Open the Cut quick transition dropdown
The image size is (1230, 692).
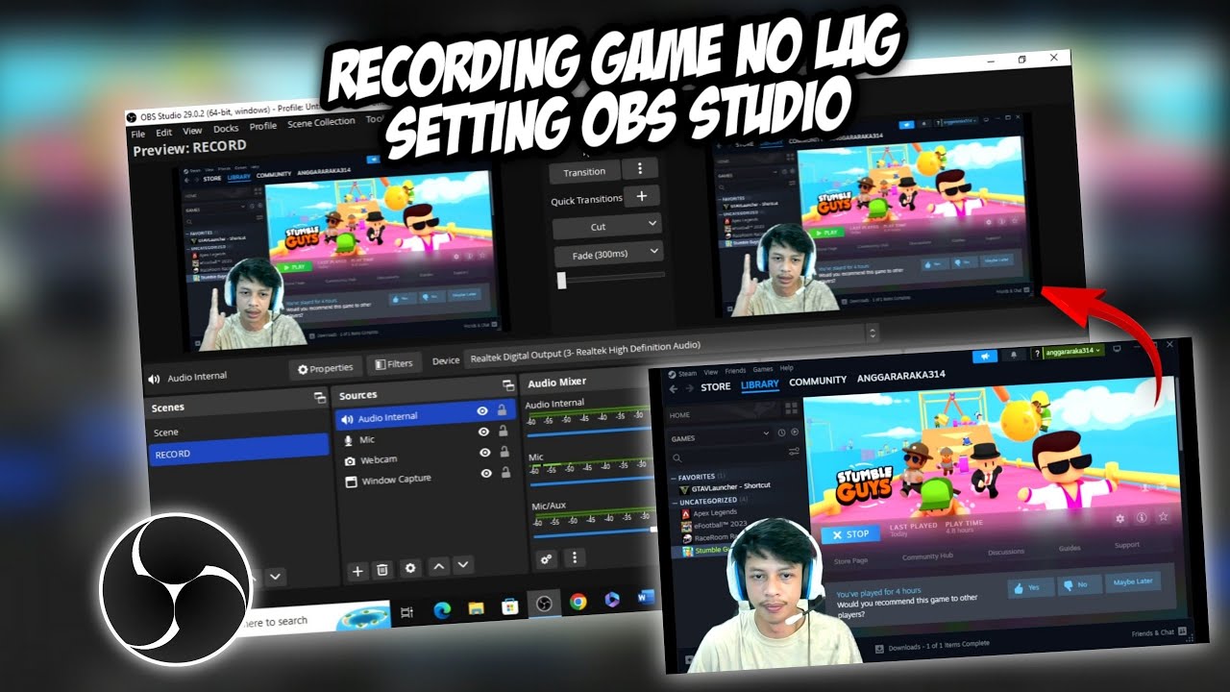pyautogui.click(x=607, y=226)
